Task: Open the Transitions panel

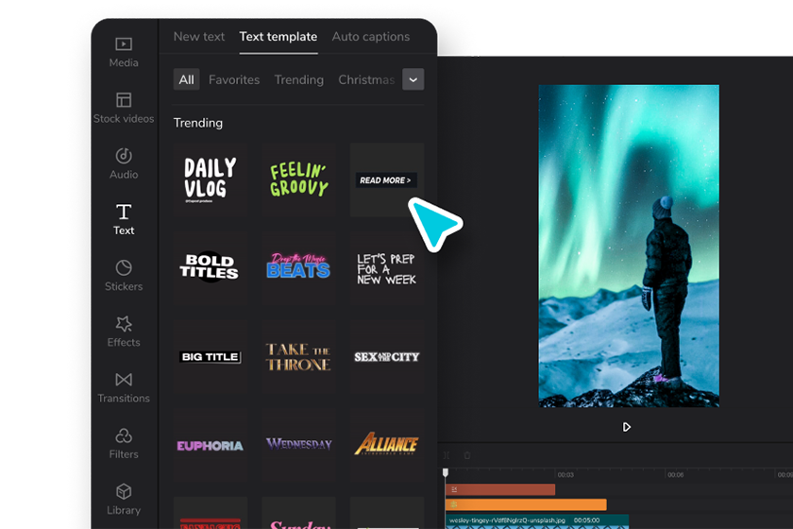Action: point(124,387)
